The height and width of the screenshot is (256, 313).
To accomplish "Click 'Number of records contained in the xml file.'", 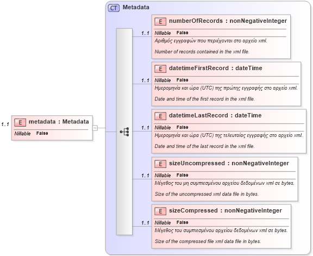I will [202, 52].
